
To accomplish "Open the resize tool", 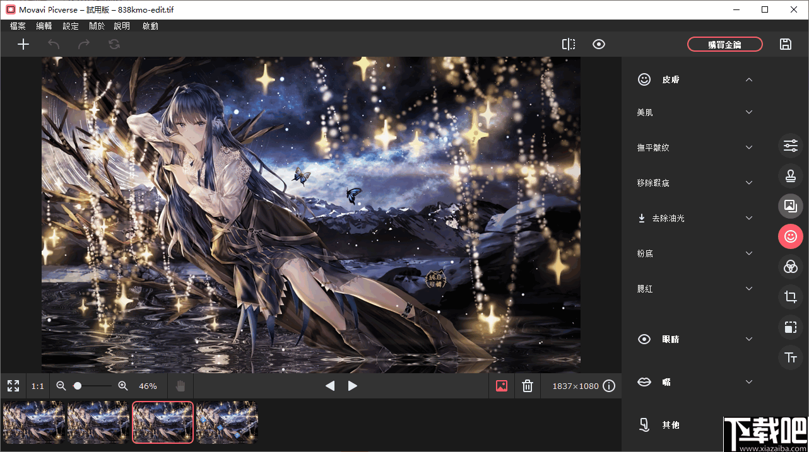I will pos(791,327).
